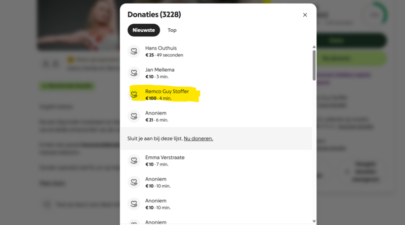Click the heart icon beside Emma Verstraate

tap(134, 160)
